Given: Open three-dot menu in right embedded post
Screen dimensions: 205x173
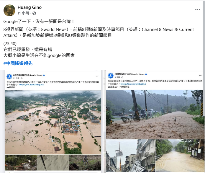Looking at the screenshot, I should pyautogui.click(x=200, y=75).
